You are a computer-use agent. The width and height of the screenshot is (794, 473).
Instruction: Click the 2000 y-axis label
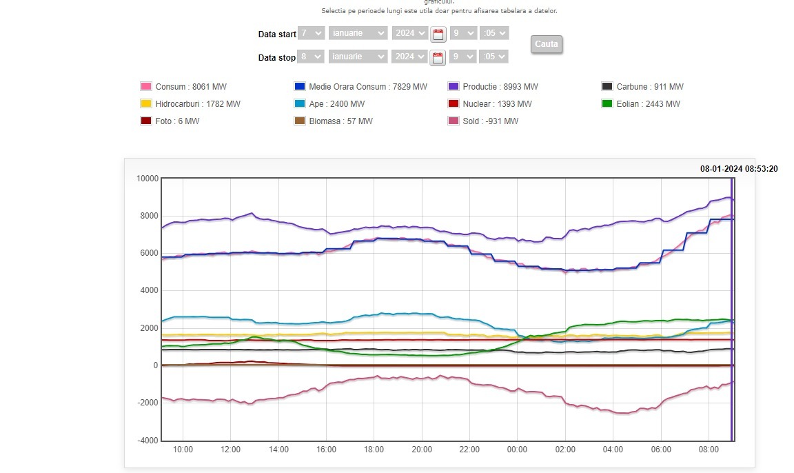pyautogui.click(x=150, y=328)
